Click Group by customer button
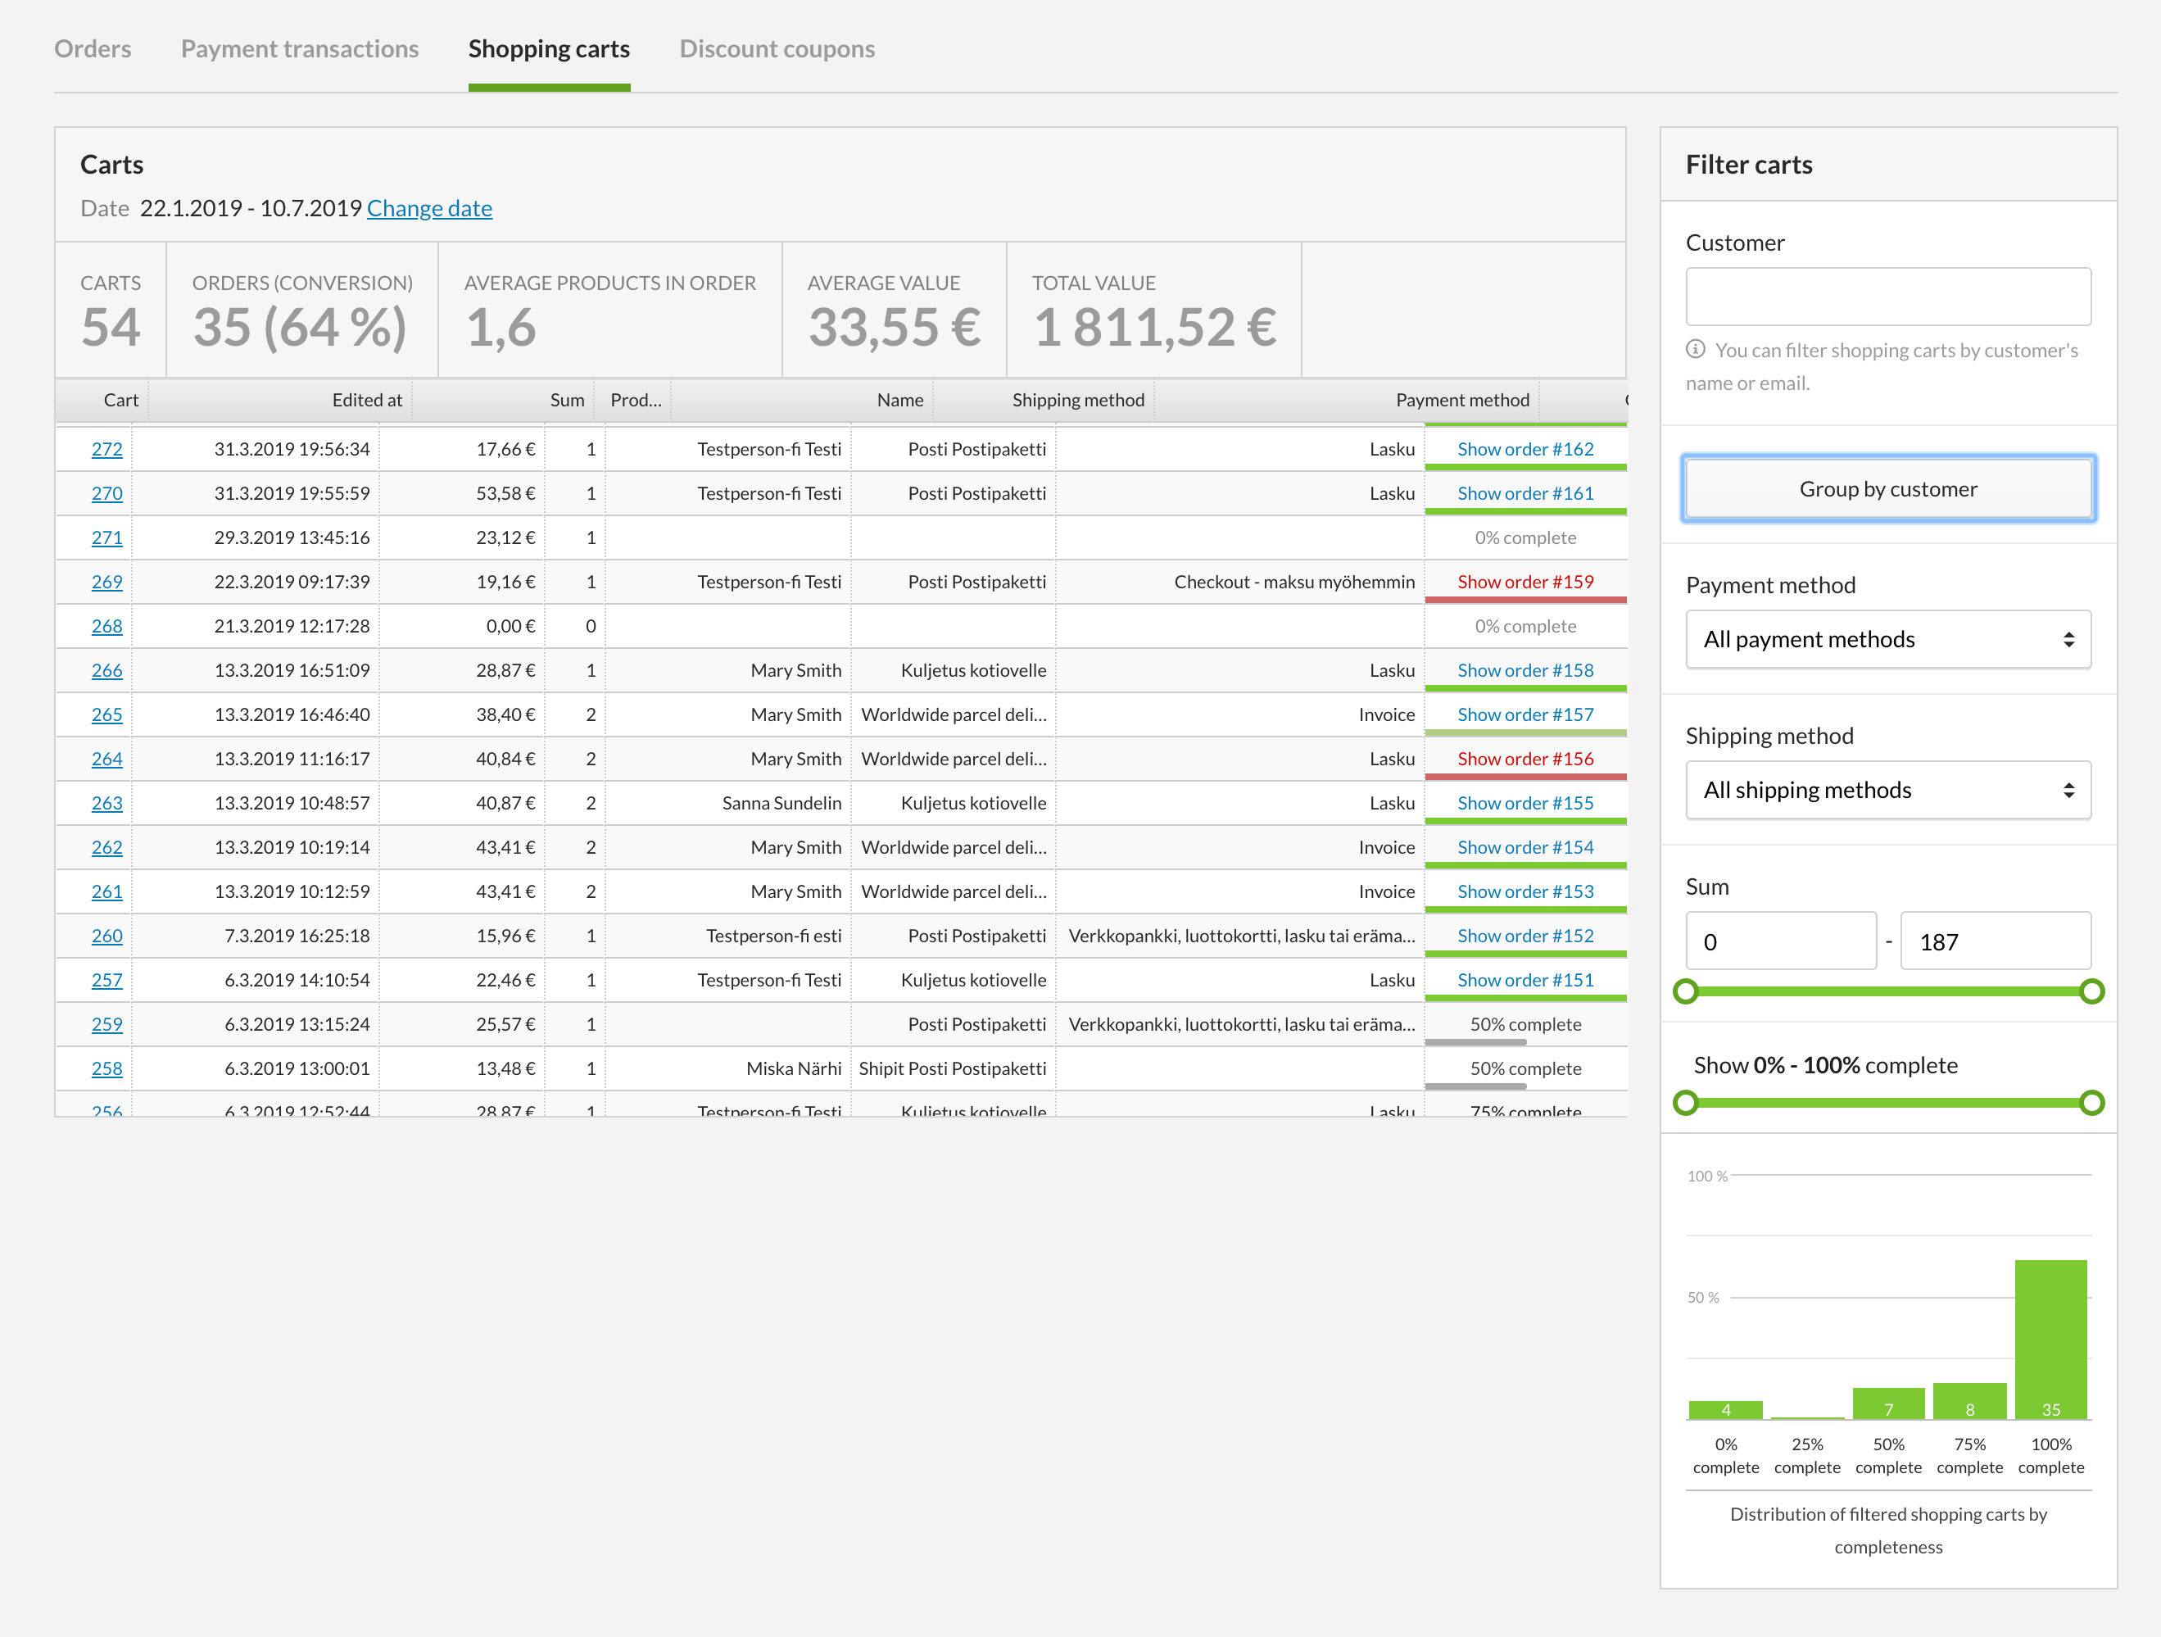Screen dimensions: 2161x1637 (1887, 488)
